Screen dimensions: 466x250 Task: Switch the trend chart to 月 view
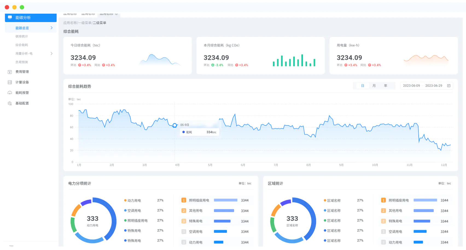(374, 86)
